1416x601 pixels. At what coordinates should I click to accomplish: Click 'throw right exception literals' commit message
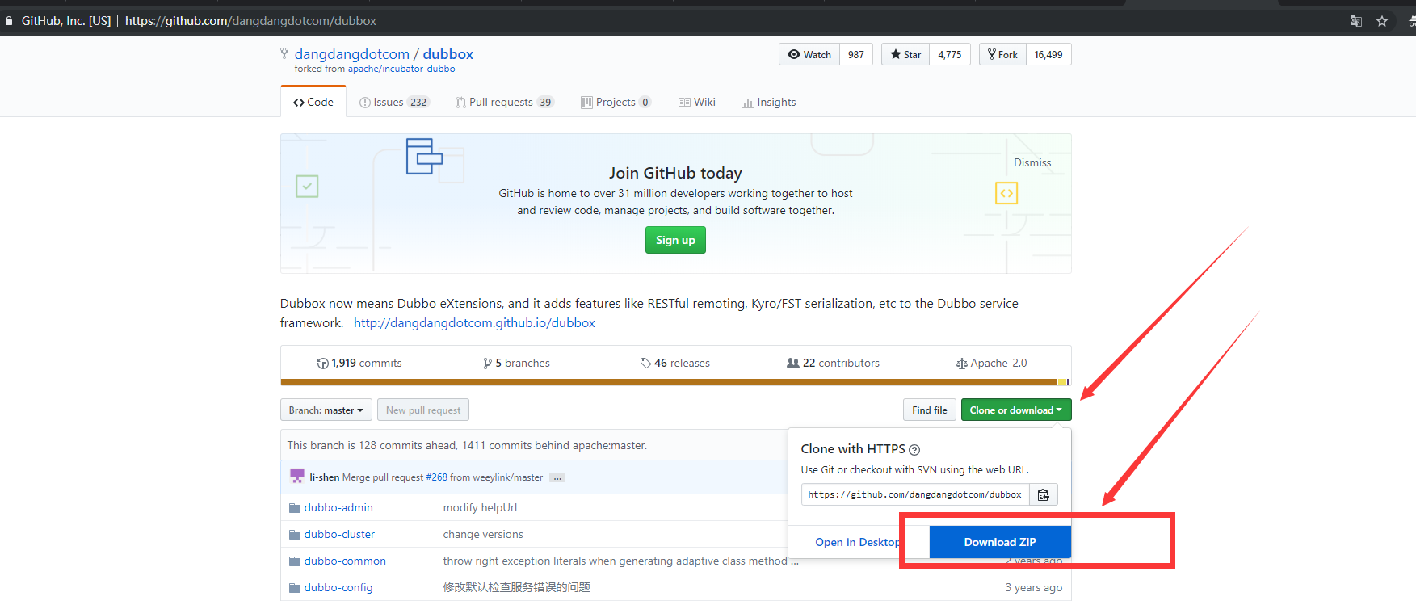pos(620,561)
